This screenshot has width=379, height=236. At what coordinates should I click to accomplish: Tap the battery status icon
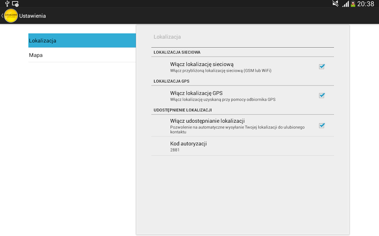click(353, 4)
